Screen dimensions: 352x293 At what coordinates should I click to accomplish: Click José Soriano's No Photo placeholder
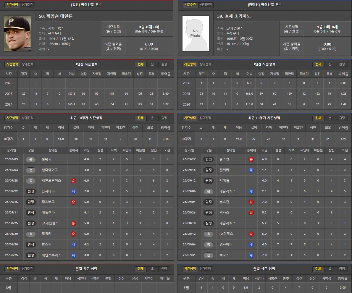(195, 33)
